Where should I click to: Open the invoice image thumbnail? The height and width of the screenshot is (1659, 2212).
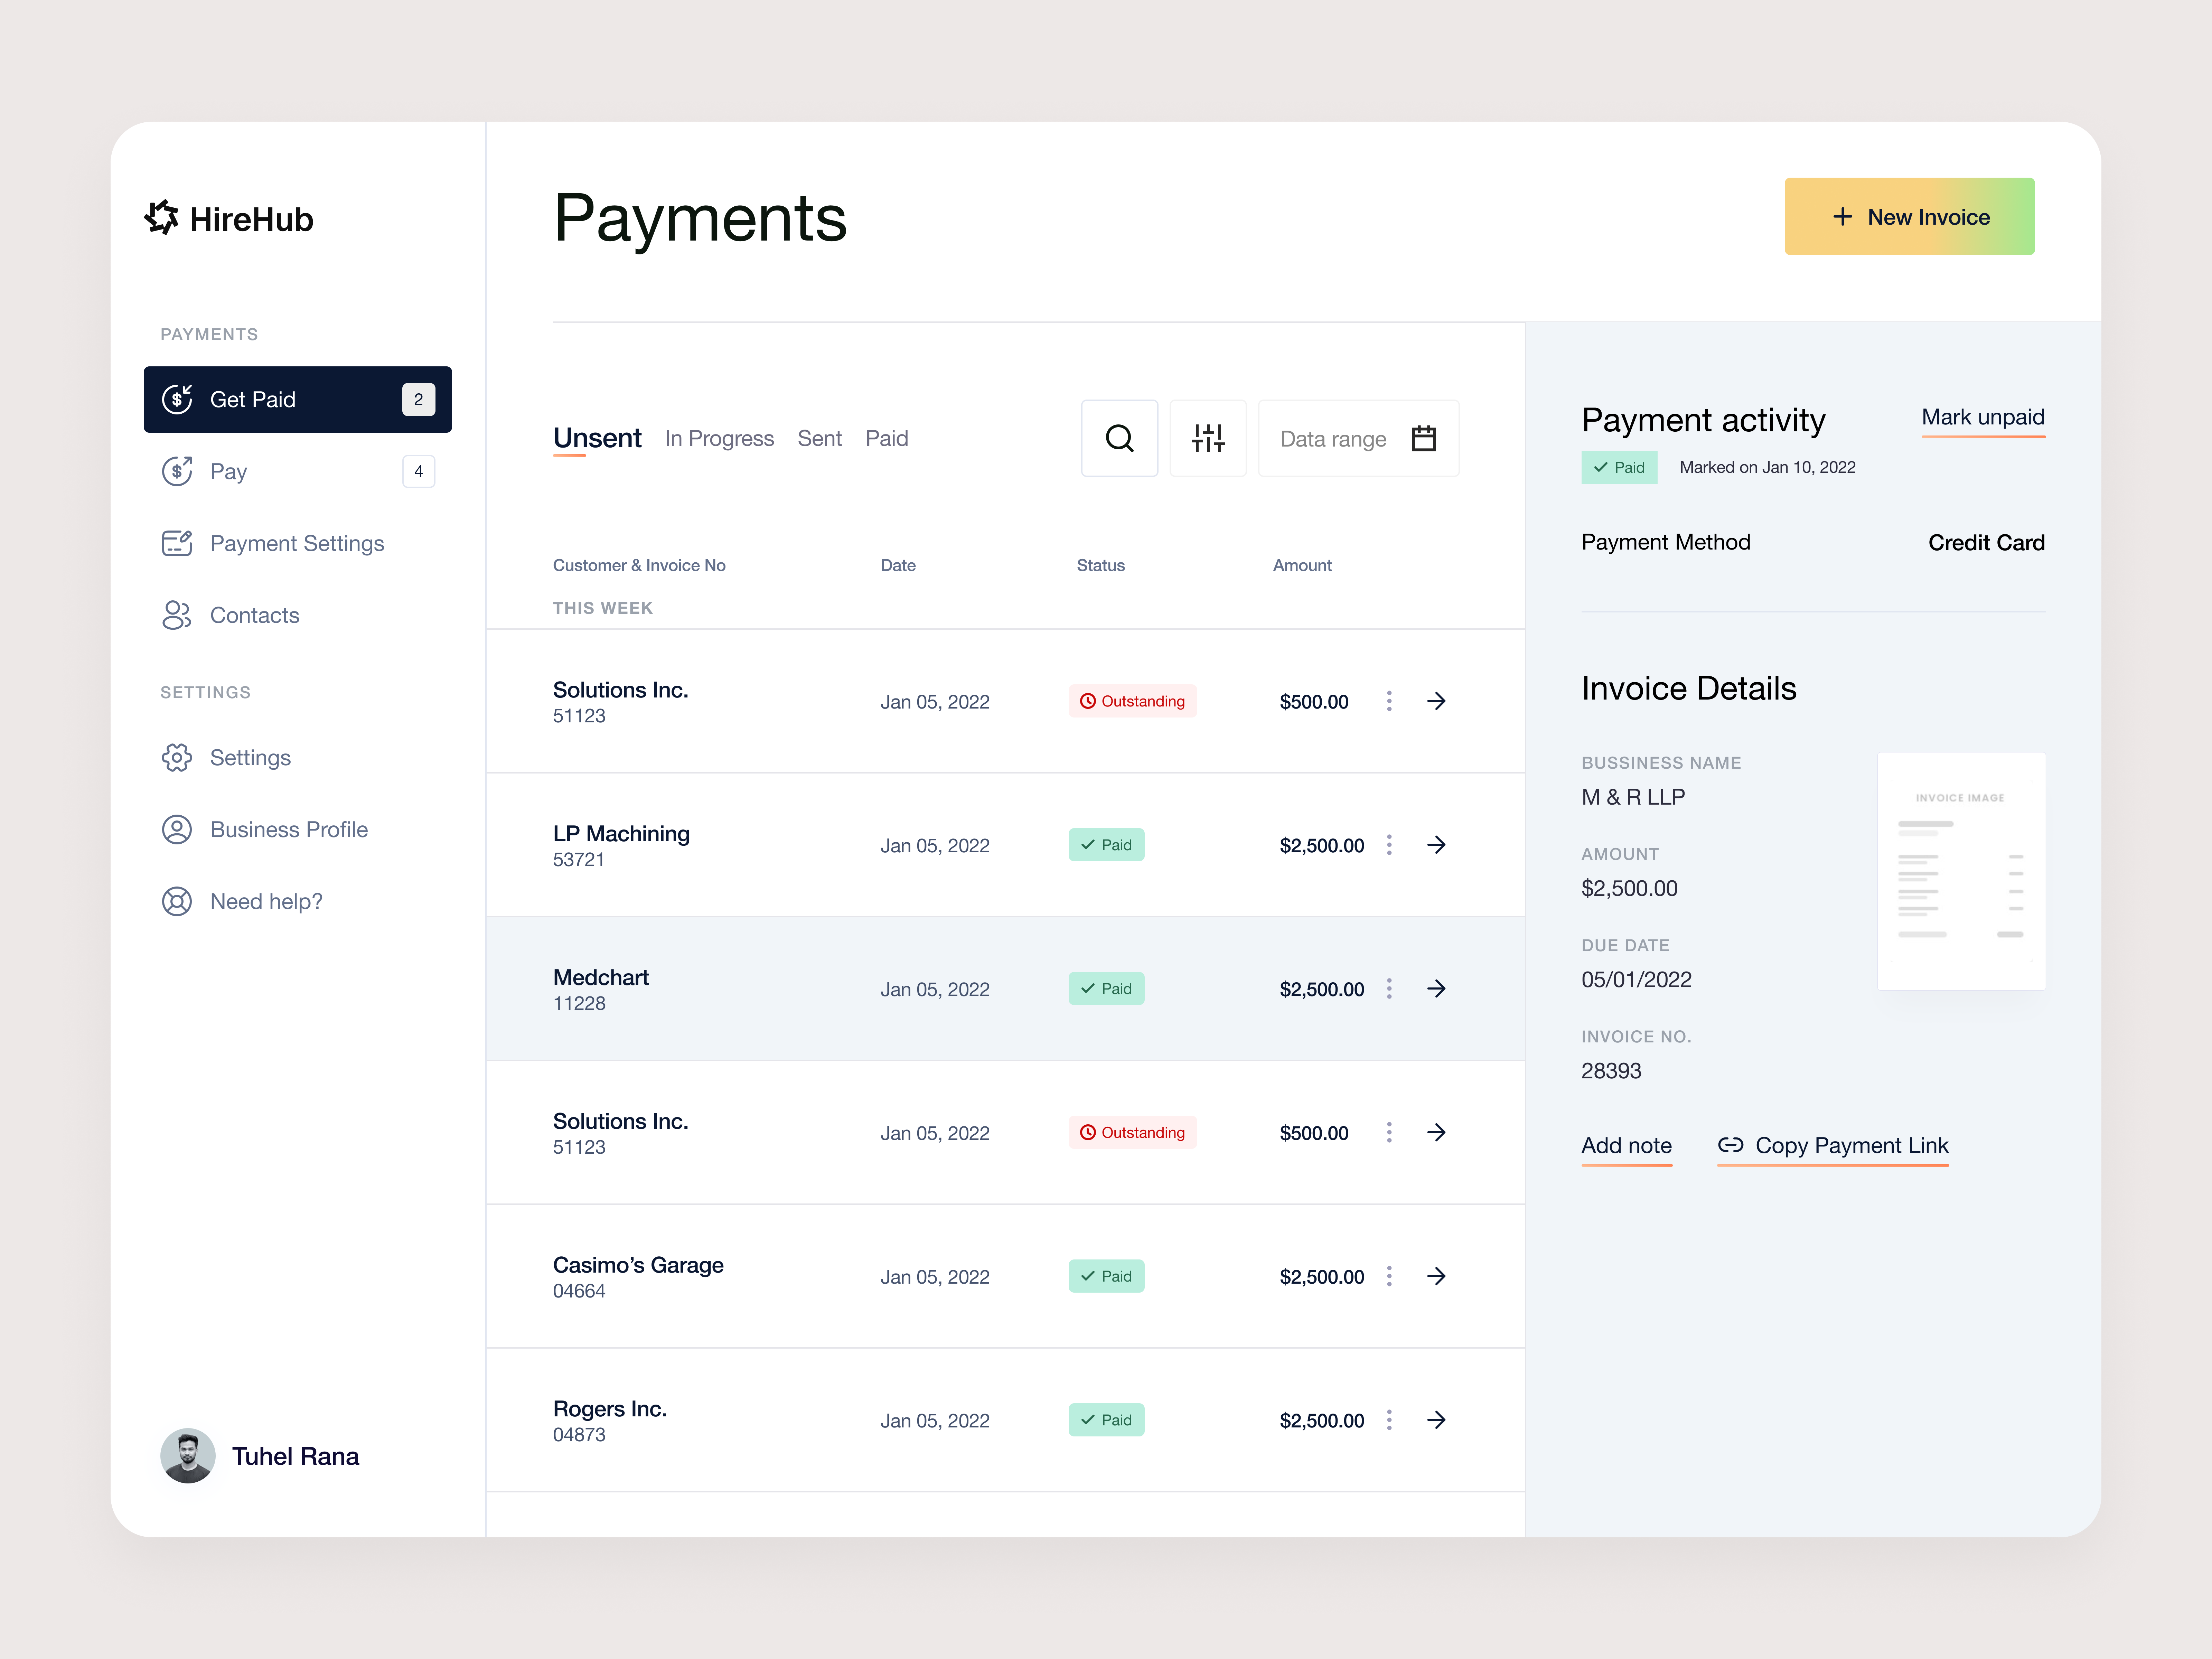coord(1961,871)
